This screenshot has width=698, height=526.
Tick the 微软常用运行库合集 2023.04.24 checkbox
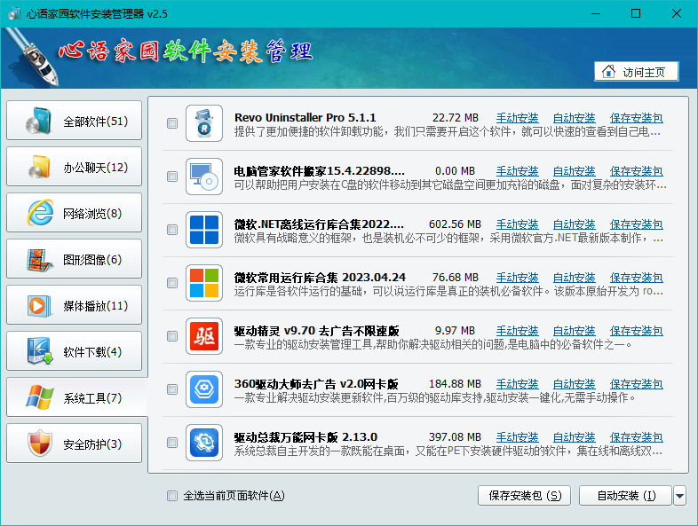pyautogui.click(x=171, y=283)
